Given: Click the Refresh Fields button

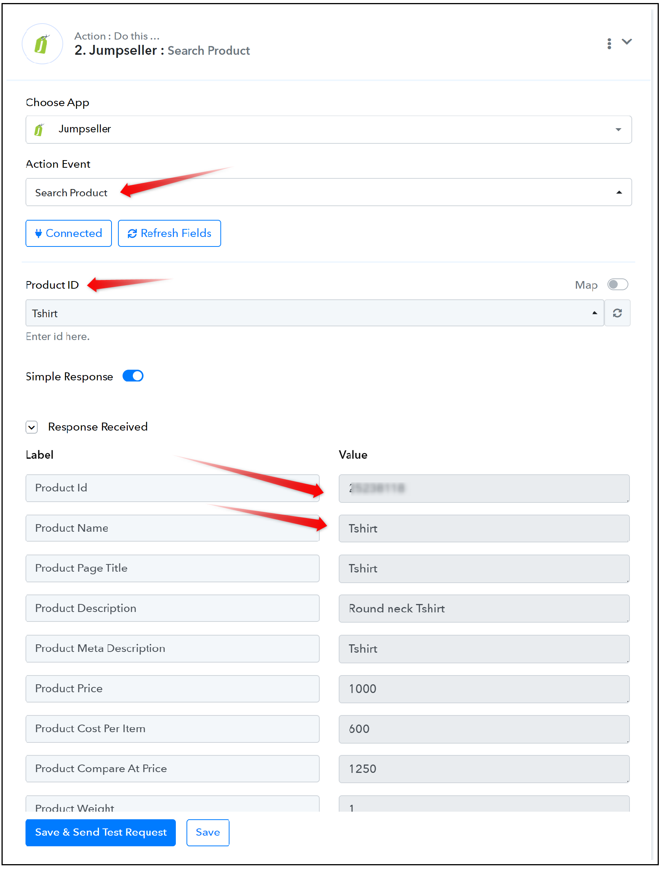Looking at the screenshot, I should tap(169, 233).
